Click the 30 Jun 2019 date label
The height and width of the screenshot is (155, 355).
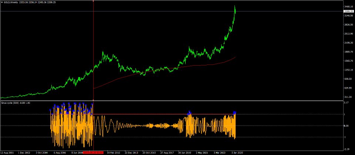(185, 152)
